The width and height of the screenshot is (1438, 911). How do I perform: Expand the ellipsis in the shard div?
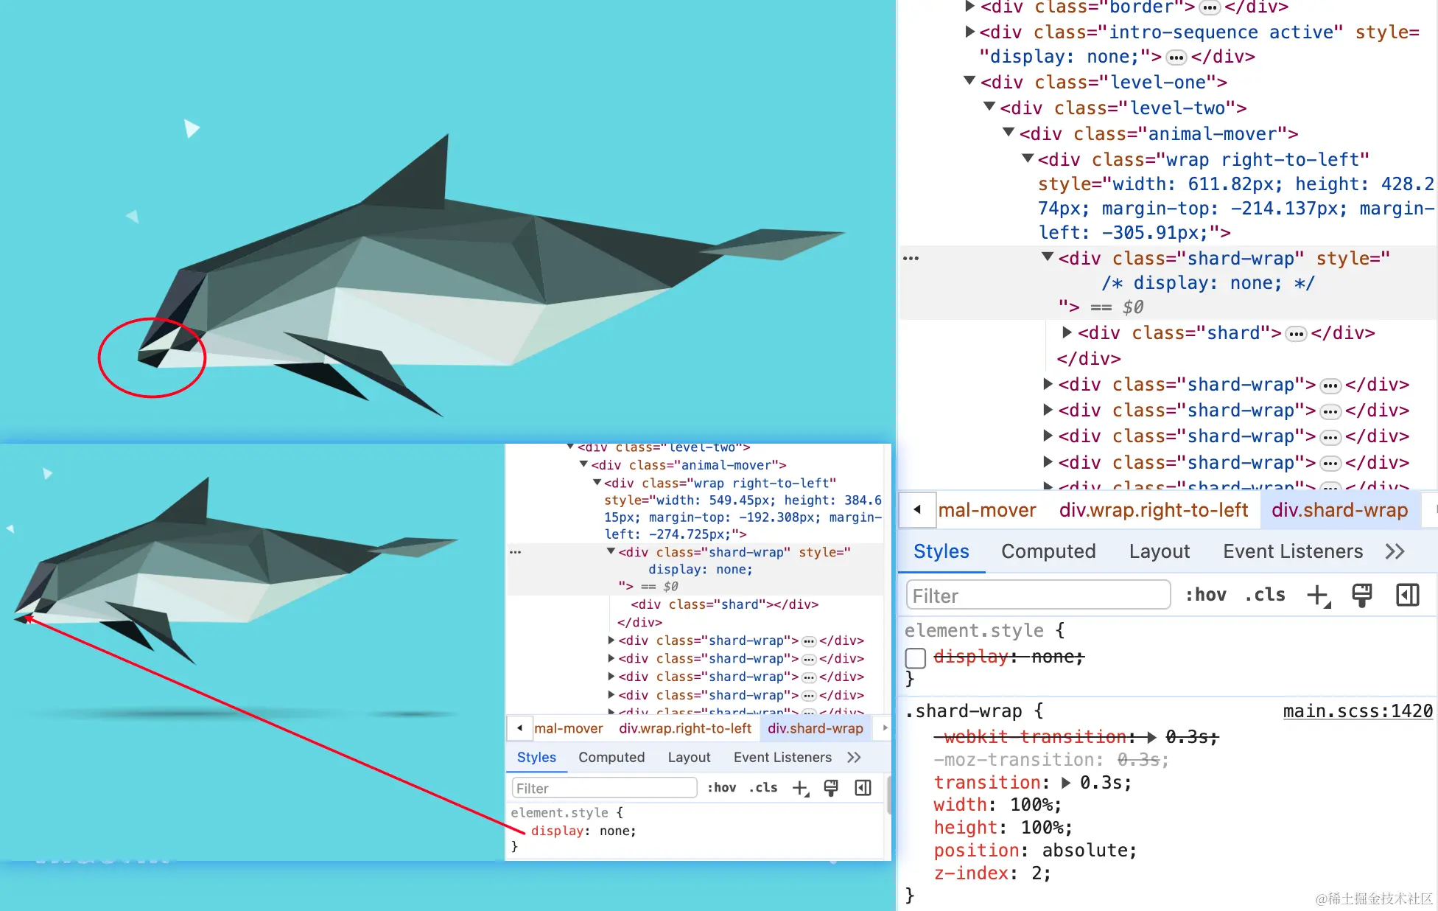click(x=1295, y=334)
